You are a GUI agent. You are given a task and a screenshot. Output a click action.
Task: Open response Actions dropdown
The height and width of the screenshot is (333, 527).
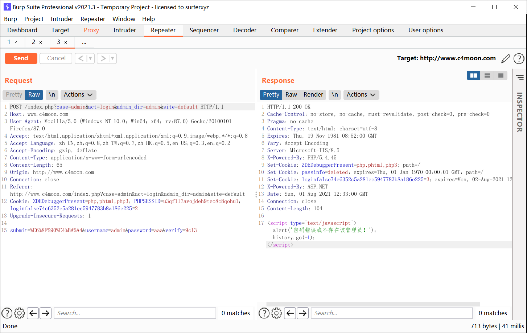(361, 95)
